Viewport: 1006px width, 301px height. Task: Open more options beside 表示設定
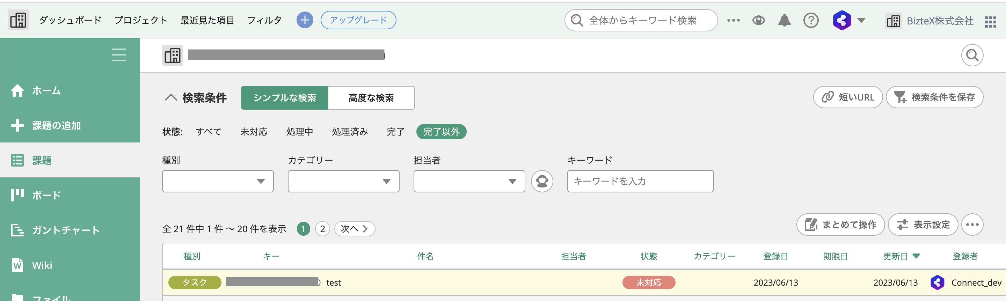[972, 225]
